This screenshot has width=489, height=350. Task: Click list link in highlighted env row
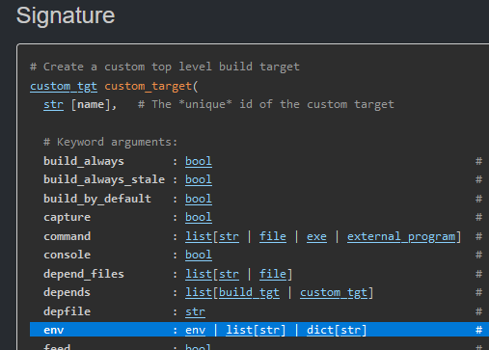coord(239,330)
